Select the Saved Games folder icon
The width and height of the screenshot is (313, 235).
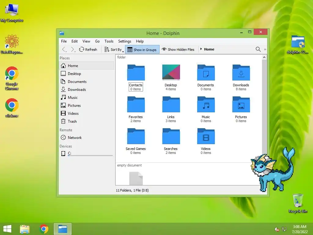[x=136, y=136]
